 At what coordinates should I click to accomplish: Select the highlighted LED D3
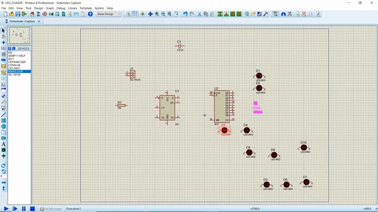pyautogui.click(x=224, y=130)
